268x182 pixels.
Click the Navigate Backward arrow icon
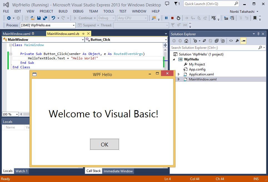point(9,18)
